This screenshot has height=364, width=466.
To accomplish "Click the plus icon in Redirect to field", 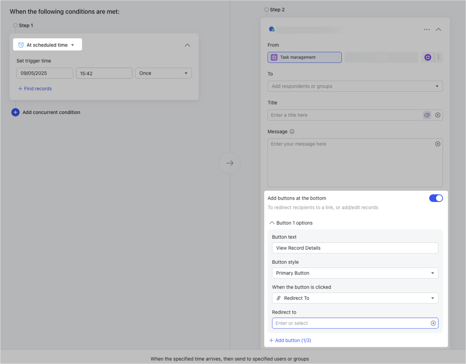I will pos(433,323).
